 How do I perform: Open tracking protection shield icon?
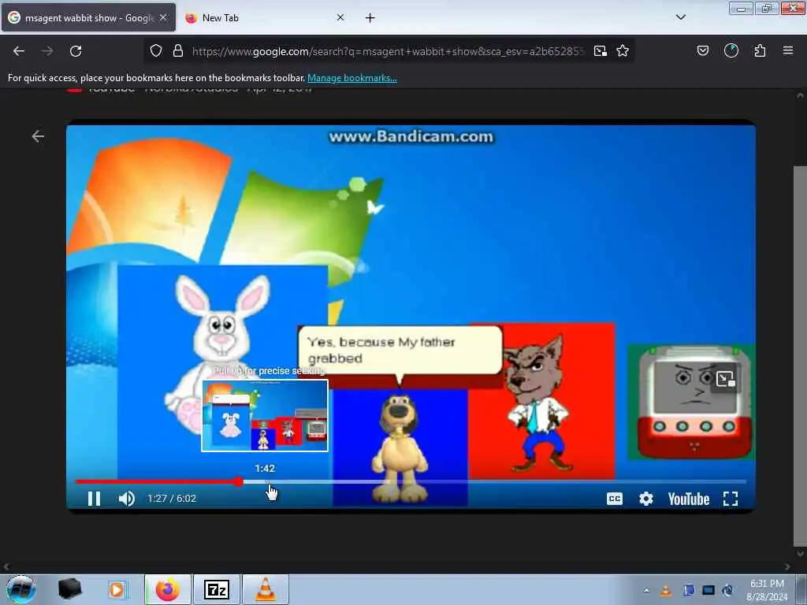pyautogui.click(x=156, y=50)
